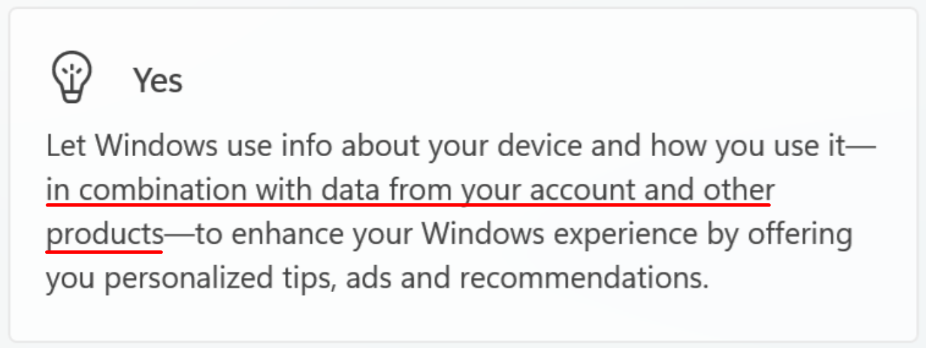
Task: Select the "Yes" option heading
Action: coord(158,81)
